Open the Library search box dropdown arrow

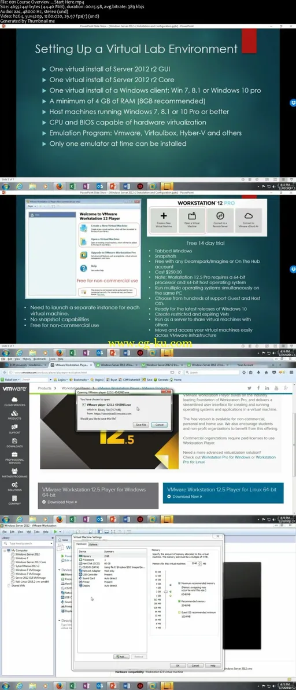click(51, 544)
